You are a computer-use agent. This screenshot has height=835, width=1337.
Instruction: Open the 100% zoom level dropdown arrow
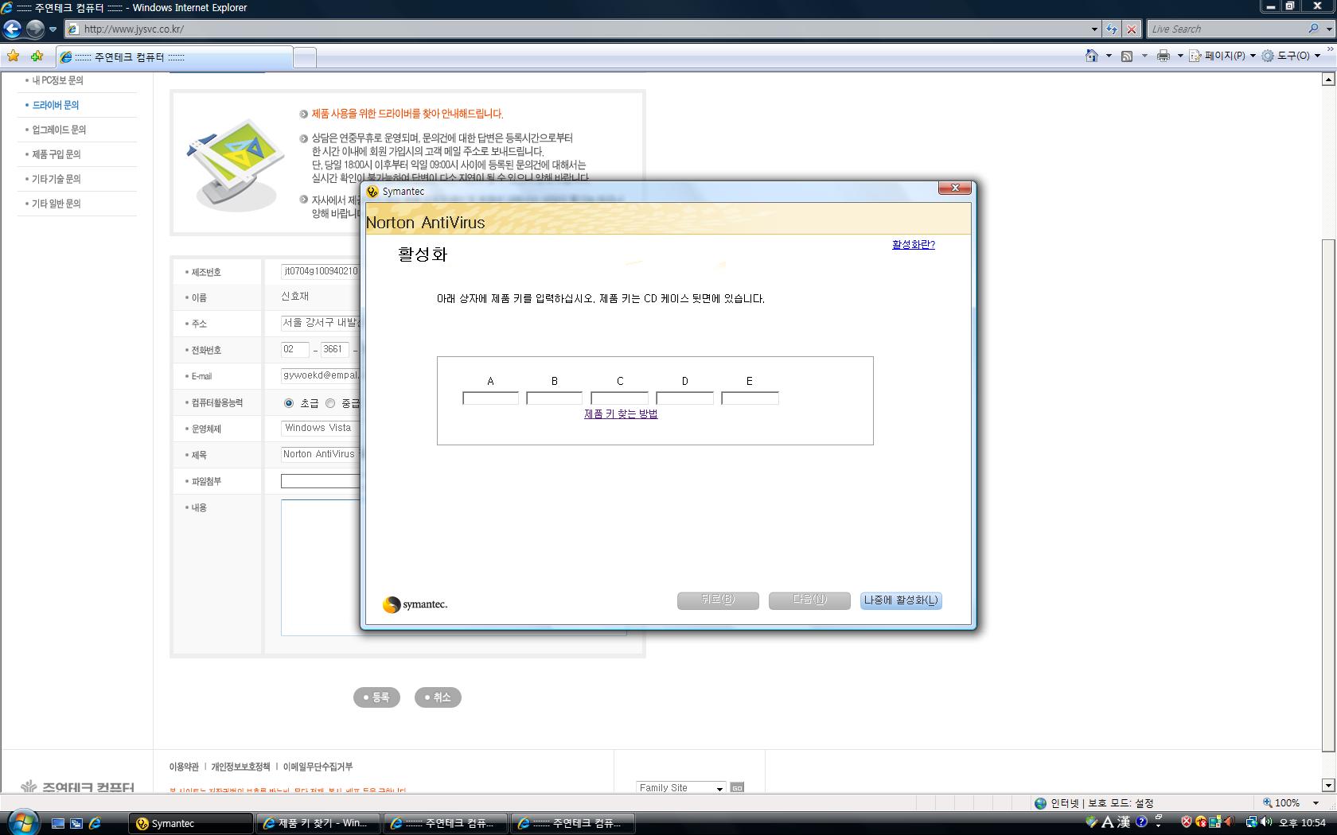point(1316,803)
